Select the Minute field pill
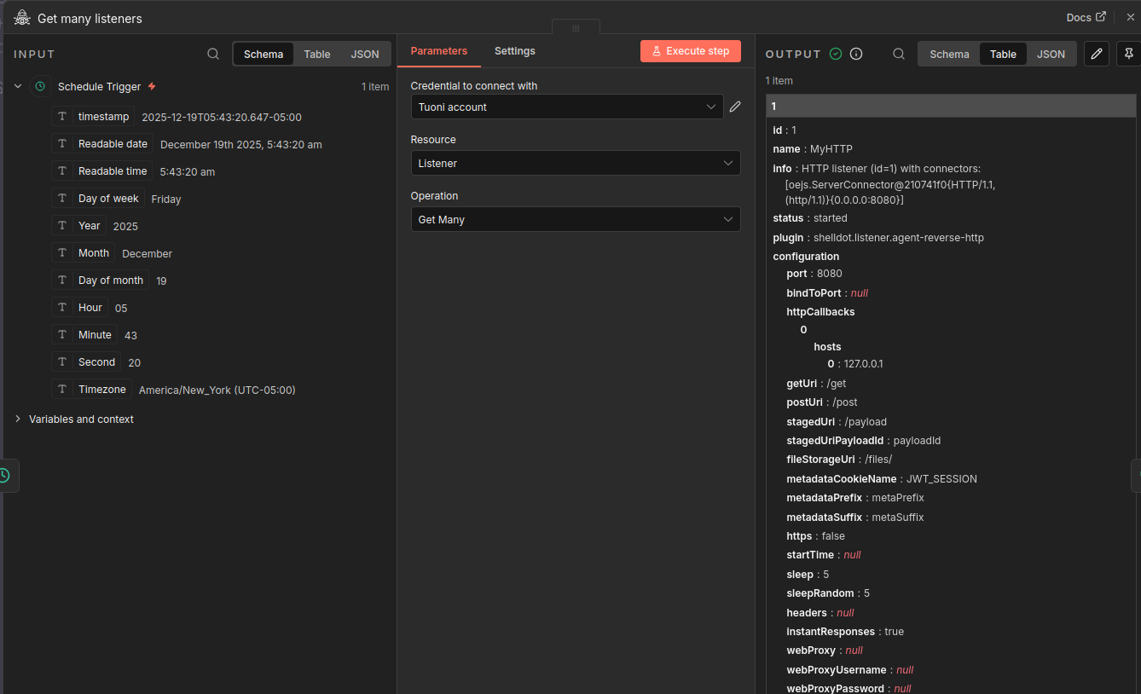This screenshot has width=1141, height=694. pyautogui.click(x=84, y=335)
